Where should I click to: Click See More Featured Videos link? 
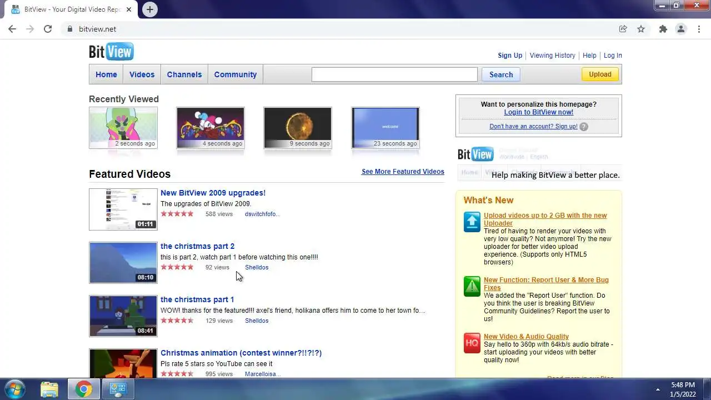click(403, 172)
